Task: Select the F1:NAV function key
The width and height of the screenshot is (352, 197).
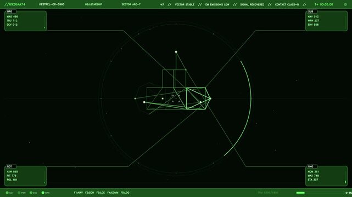Action: pos(79,193)
